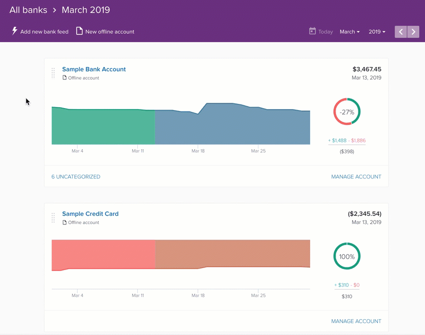
Task: Open the March month dropdown
Action: click(x=349, y=32)
